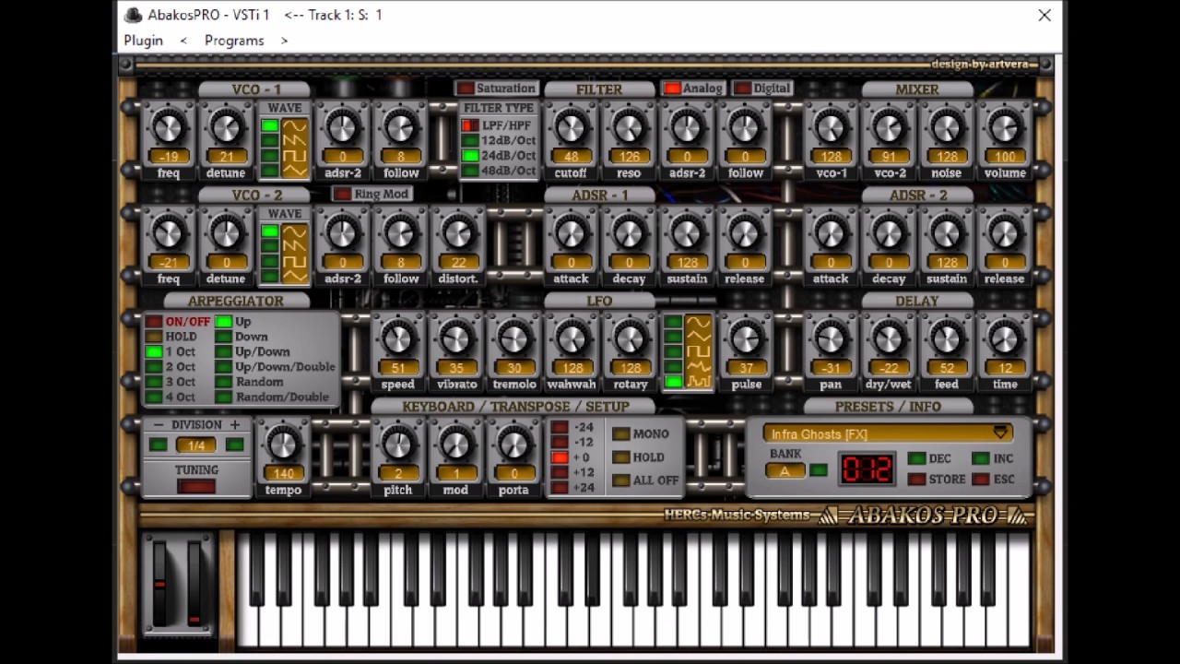Select square wave LED for VCO-2

coord(269,262)
